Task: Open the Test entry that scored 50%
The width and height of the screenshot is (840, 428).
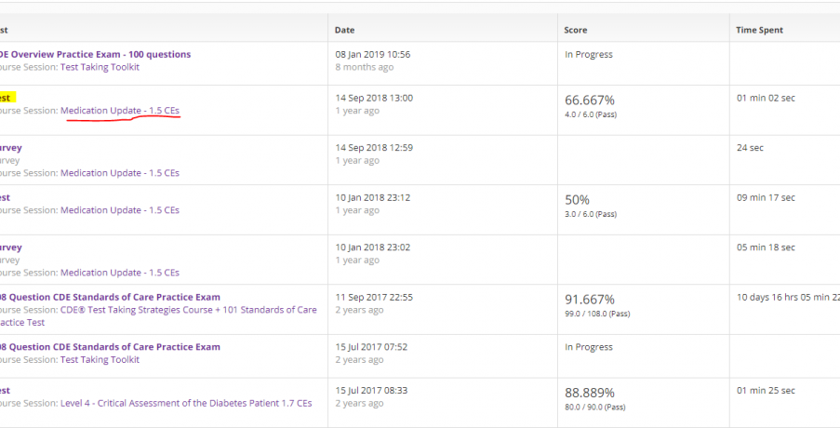Action: [x=6, y=197]
